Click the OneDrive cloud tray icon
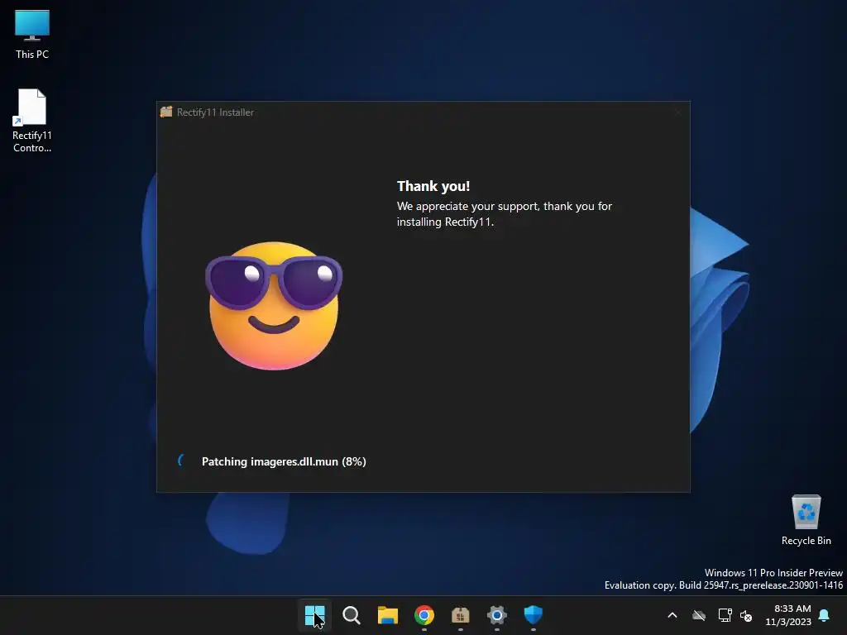This screenshot has width=847, height=635. 699,615
